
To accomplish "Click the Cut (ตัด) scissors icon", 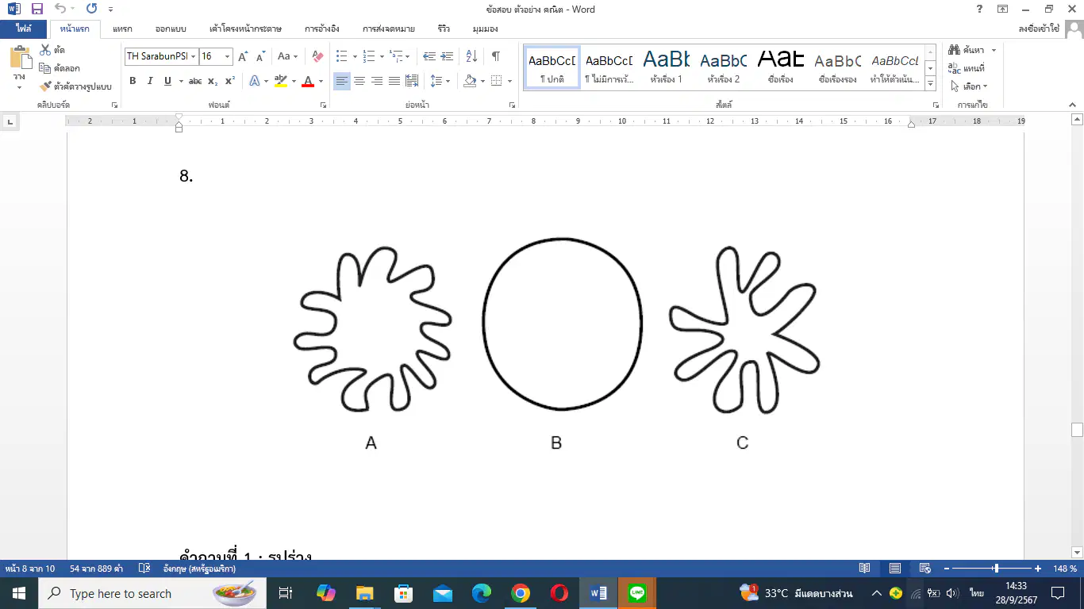I will pyautogui.click(x=45, y=51).
